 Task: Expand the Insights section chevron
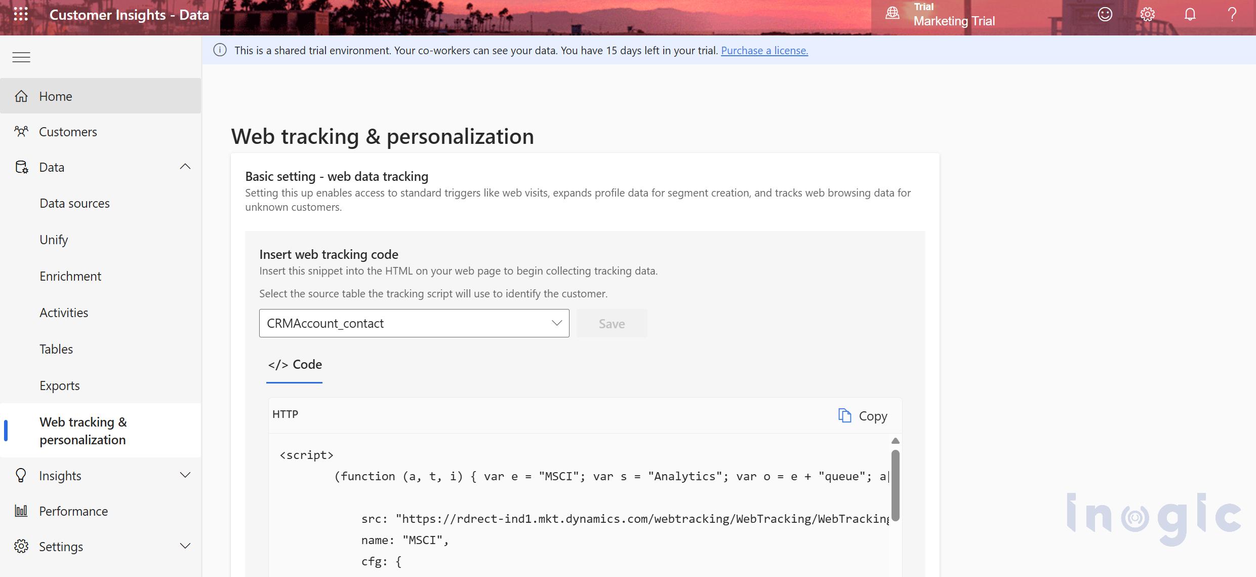click(x=185, y=475)
